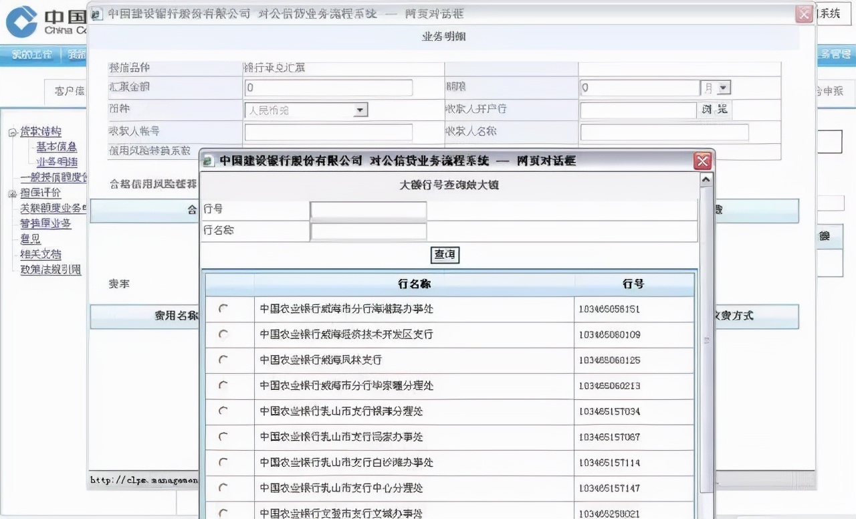Switch to the 客户信息 tab
The height and width of the screenshot is (519, 856).
[x=70, y=91]
